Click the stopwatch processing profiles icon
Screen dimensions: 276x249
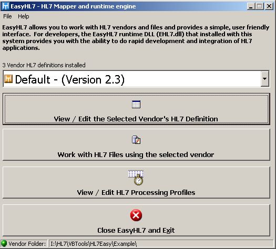pos(136,178)
